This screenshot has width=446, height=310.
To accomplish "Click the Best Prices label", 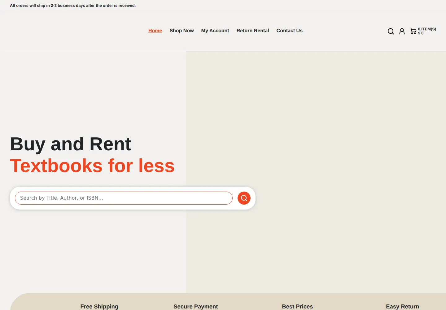I will pyautogui.click(x=297, y=307).
